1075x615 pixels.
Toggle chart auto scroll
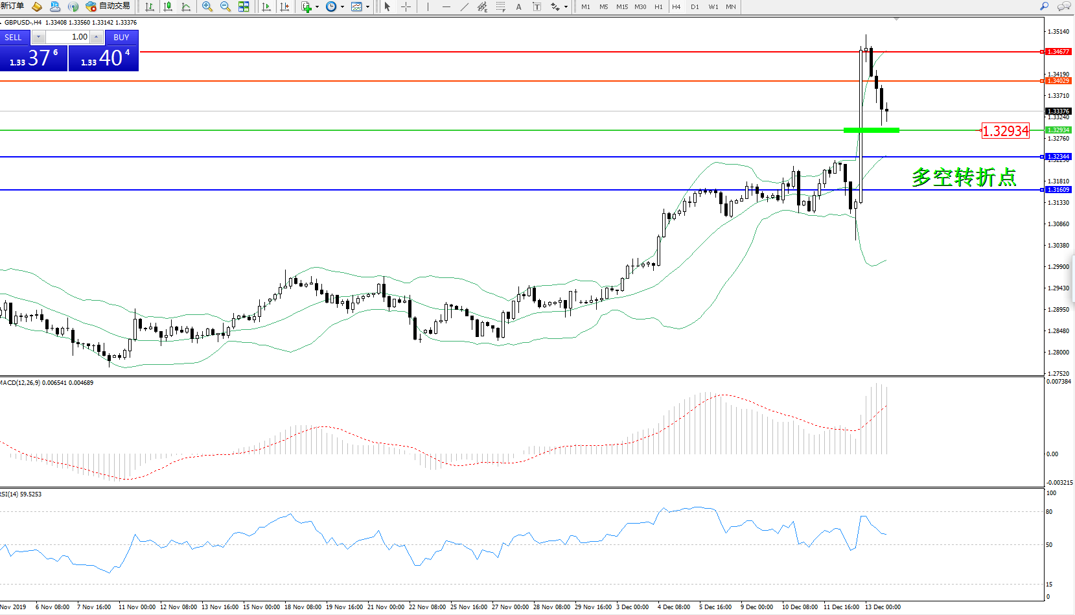[266, 6]
